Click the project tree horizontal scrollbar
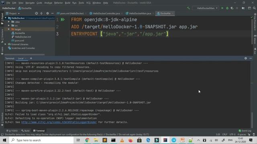Image resolution: width=257 pixels, height=144 pixels. 24,54
